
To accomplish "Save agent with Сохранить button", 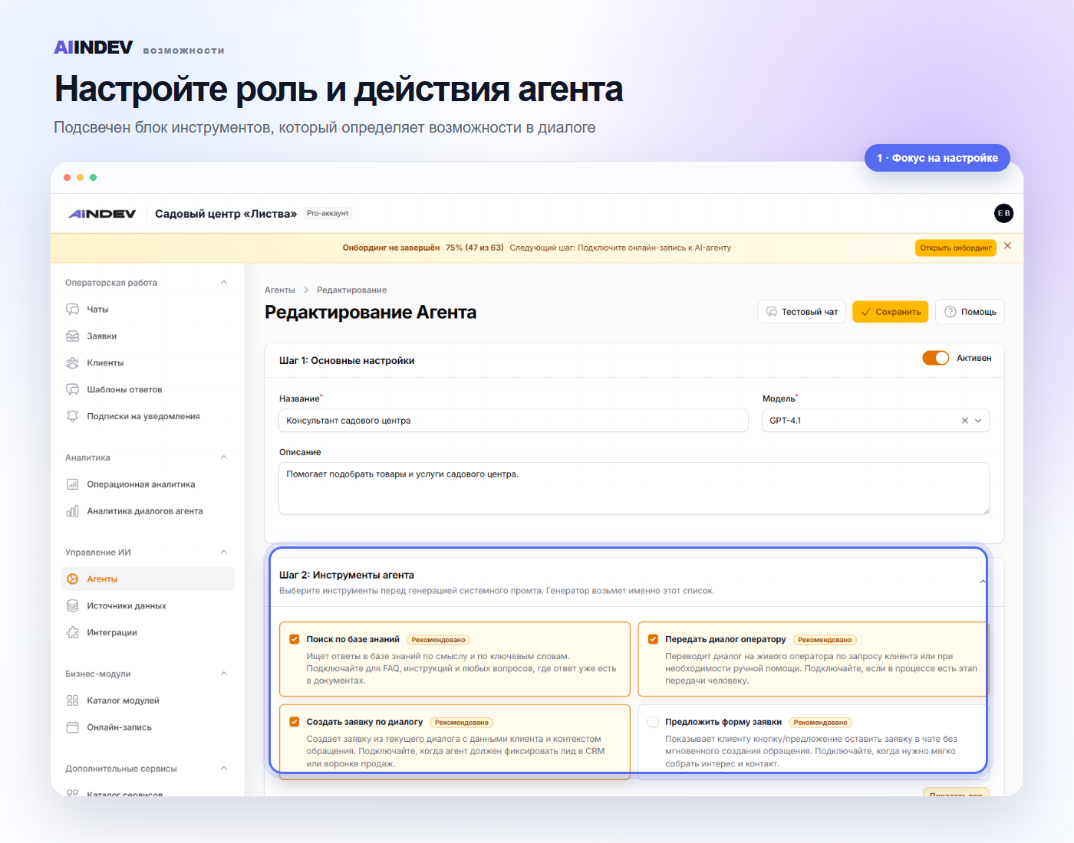I will pos(891,312).
